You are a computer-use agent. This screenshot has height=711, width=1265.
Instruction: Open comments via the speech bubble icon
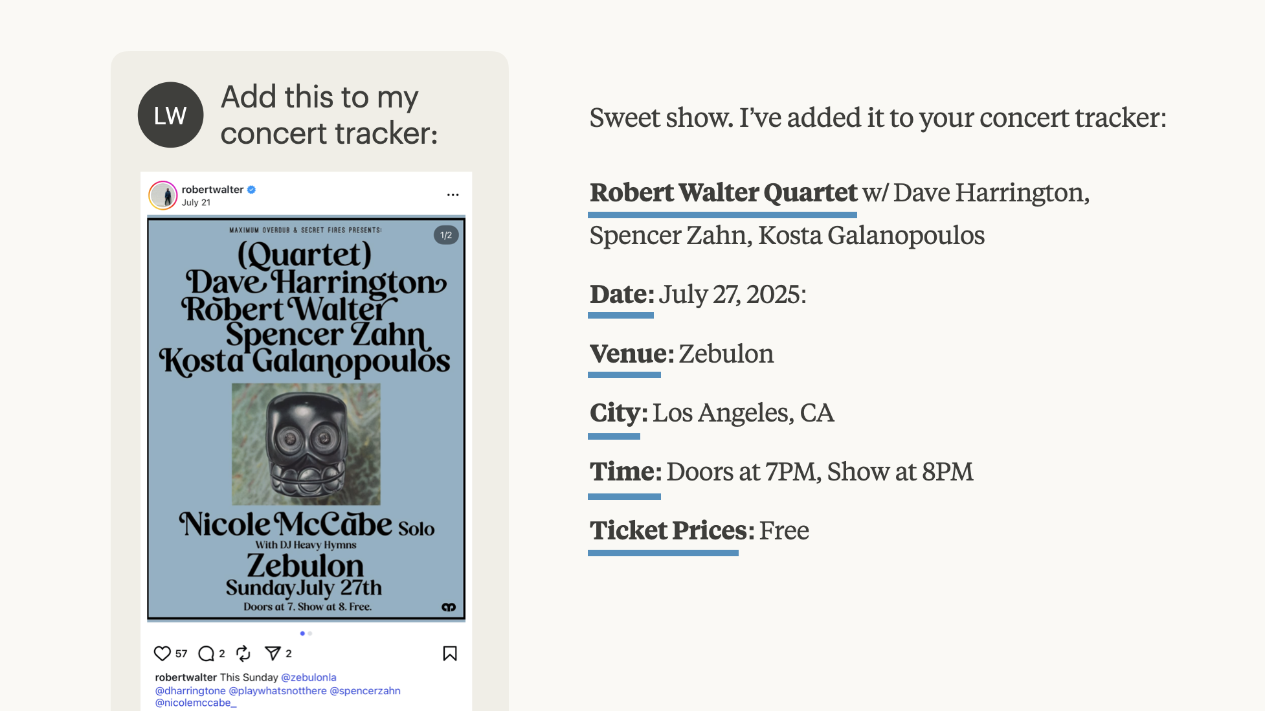click(x=206, y=653)
